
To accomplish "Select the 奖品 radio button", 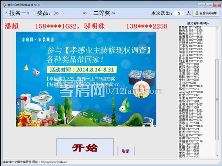I will pyautogui.click(x=34, y=13).
